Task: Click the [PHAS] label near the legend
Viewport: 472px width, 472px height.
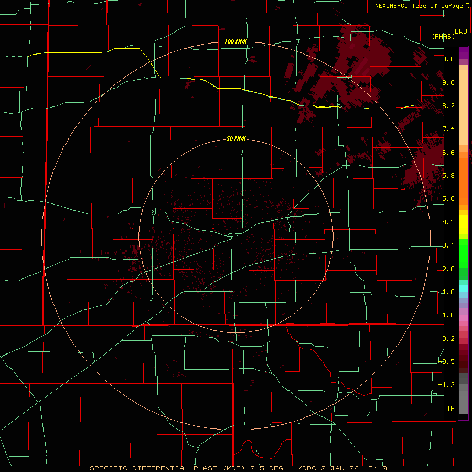Action: pos(443,36)
